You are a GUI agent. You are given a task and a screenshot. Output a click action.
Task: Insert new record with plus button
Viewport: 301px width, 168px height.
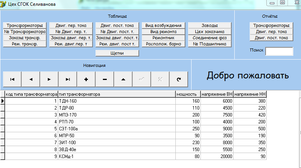coord(86,79)
